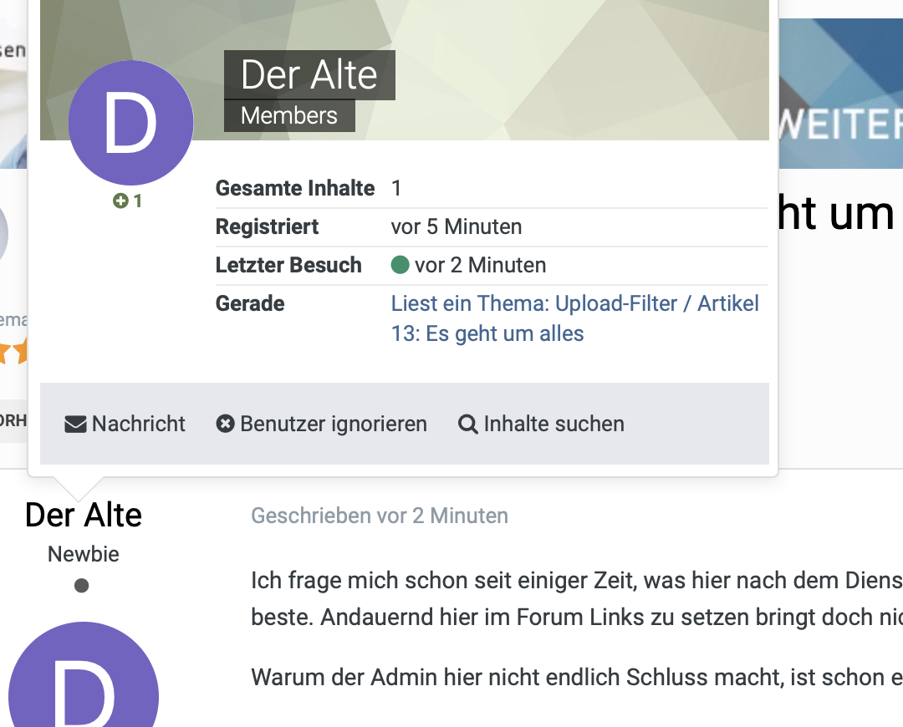Select the 'Benutzer ignorieren' text
Screen dimensions: 903x727
point(333,425)
